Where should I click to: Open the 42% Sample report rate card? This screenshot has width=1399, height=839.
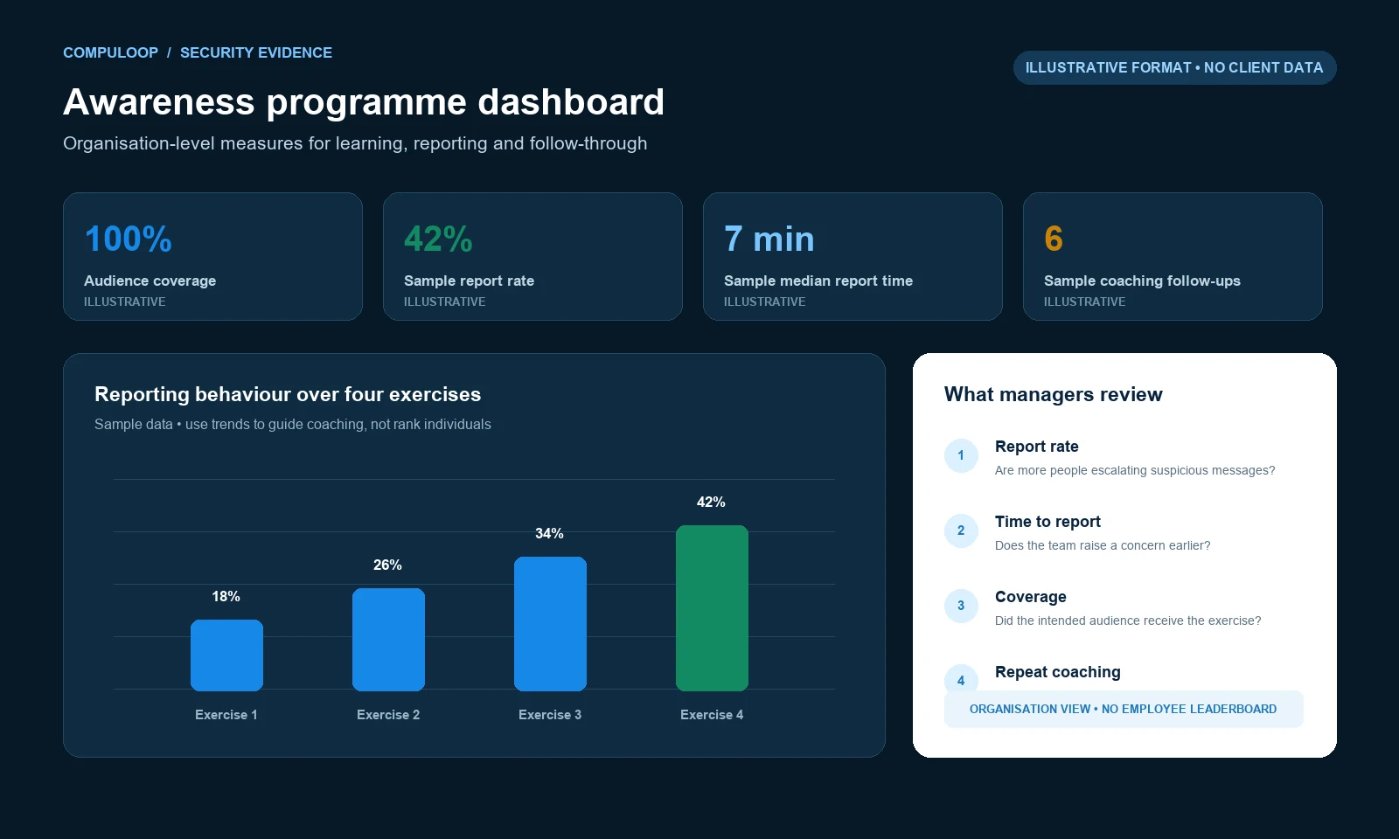coord(532,256)
